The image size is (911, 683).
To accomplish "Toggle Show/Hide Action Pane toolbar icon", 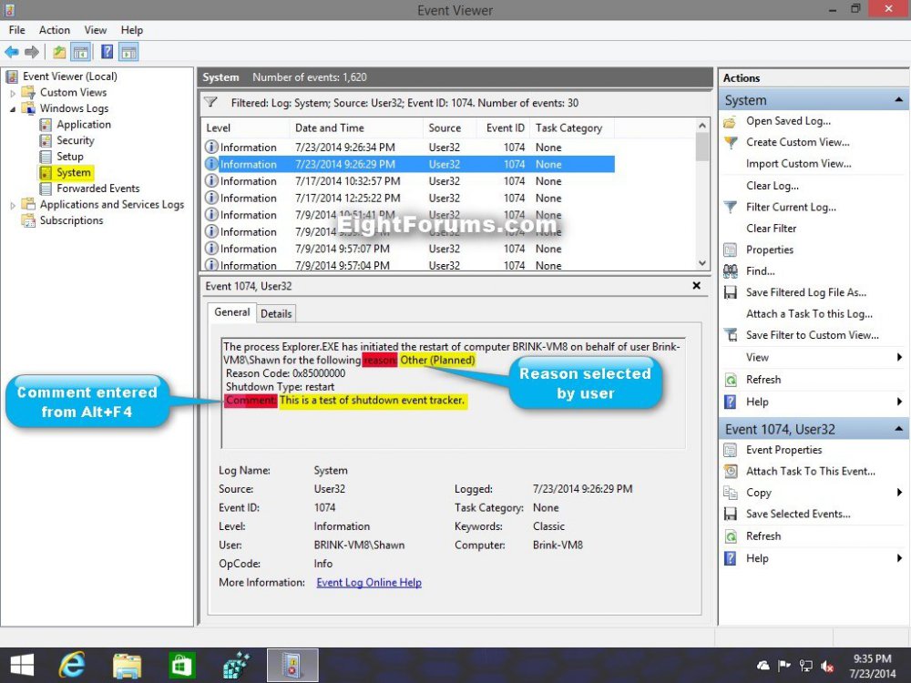I will point(128,52).
